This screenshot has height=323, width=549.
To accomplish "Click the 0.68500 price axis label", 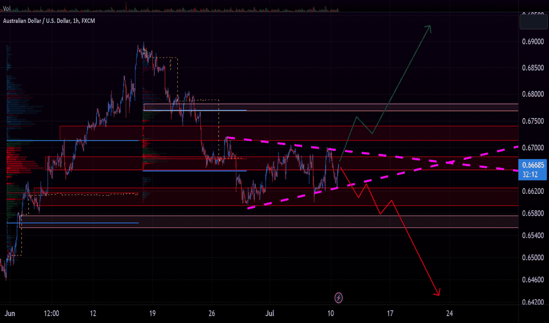I will pyautogui.click(x=533, y=68).
